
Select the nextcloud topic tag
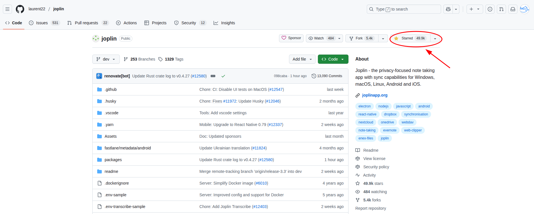click(366, 122)
